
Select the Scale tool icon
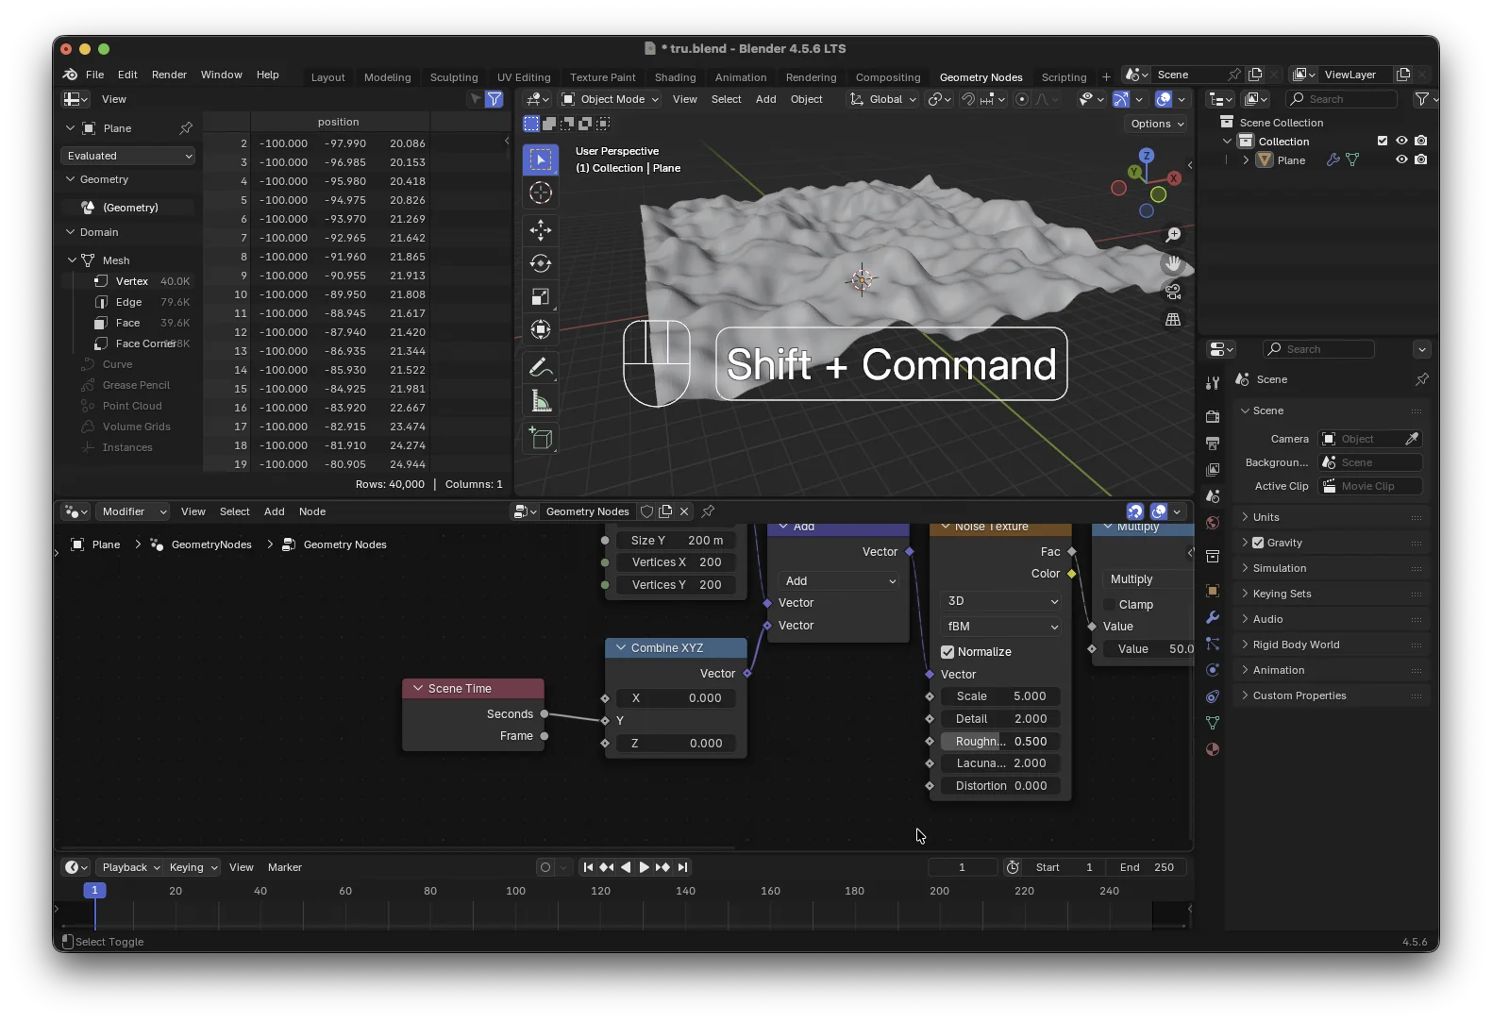pyautogui.click(x=541, y=297)
